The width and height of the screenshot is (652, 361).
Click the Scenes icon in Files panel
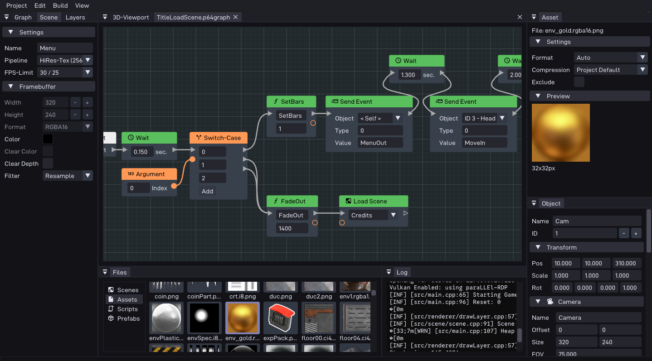[111, 290]
